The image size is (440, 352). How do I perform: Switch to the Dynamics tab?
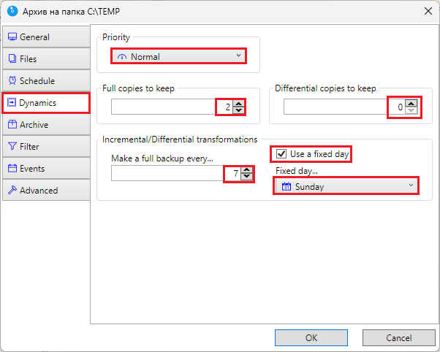(46, 103)
